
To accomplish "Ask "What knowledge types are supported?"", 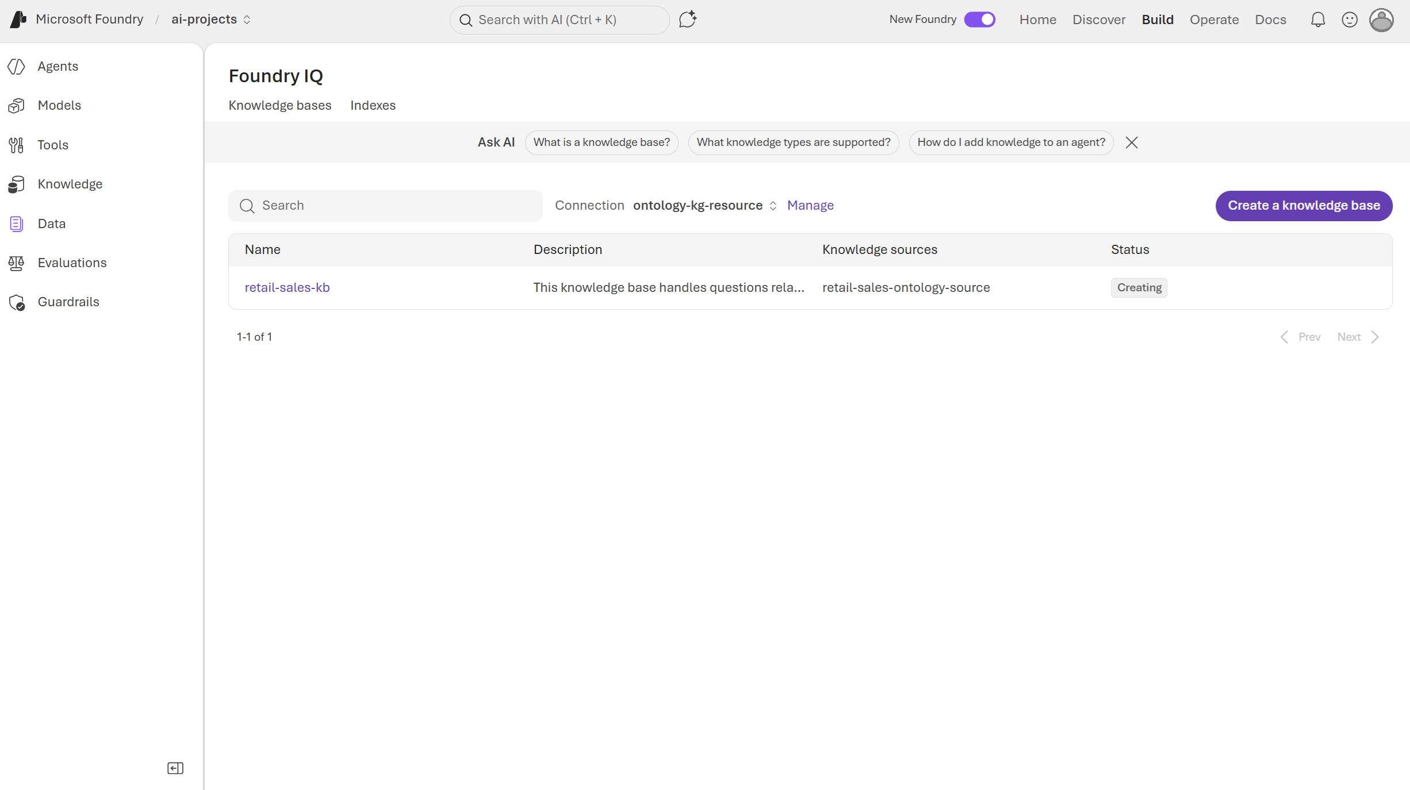I will 794,142.
